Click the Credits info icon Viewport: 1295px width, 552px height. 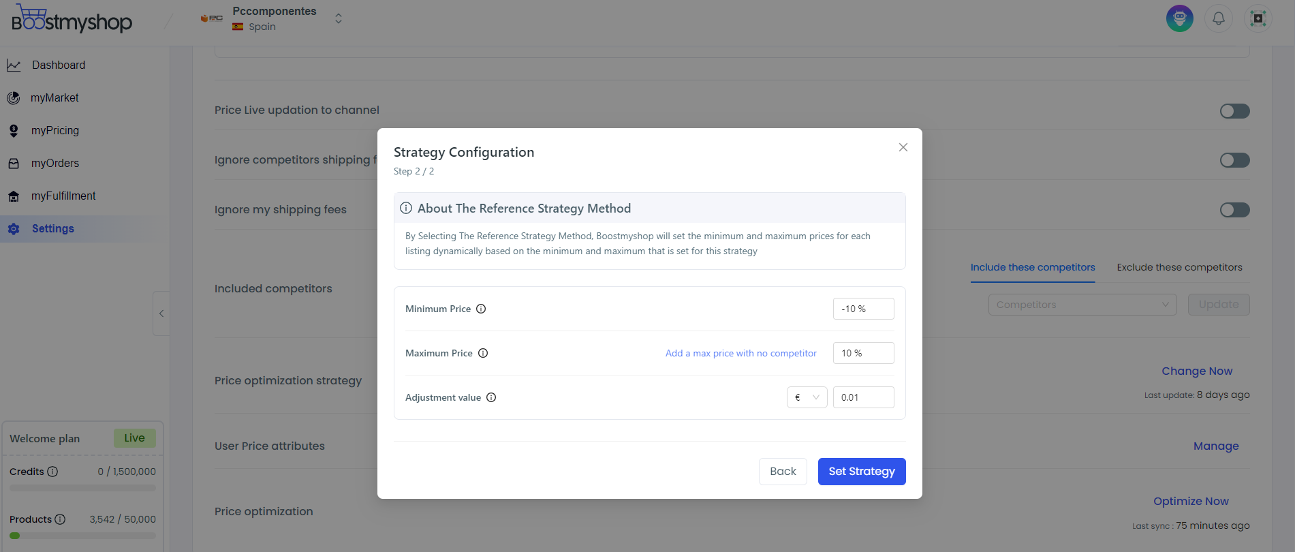click(x=52, y=472)
